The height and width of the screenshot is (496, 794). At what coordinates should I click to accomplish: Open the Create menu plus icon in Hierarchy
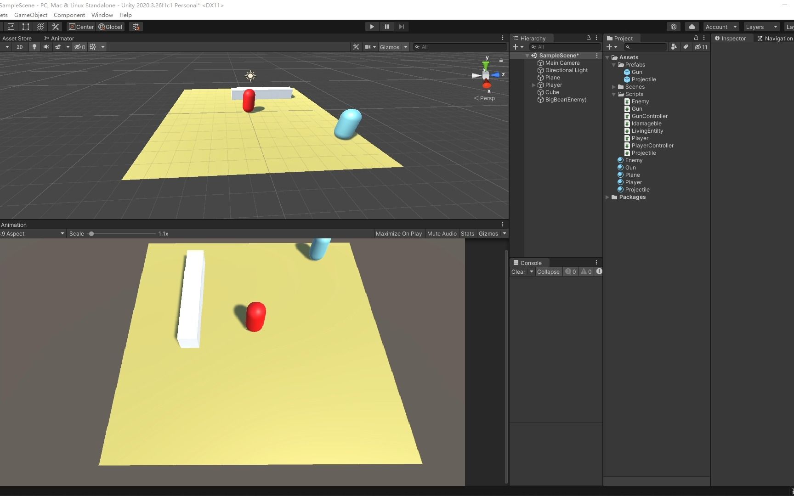[516, 47]
